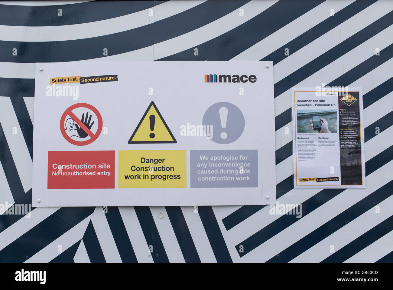Click the yellow 'Danger Construction work in progress' panel

point(152,169)
